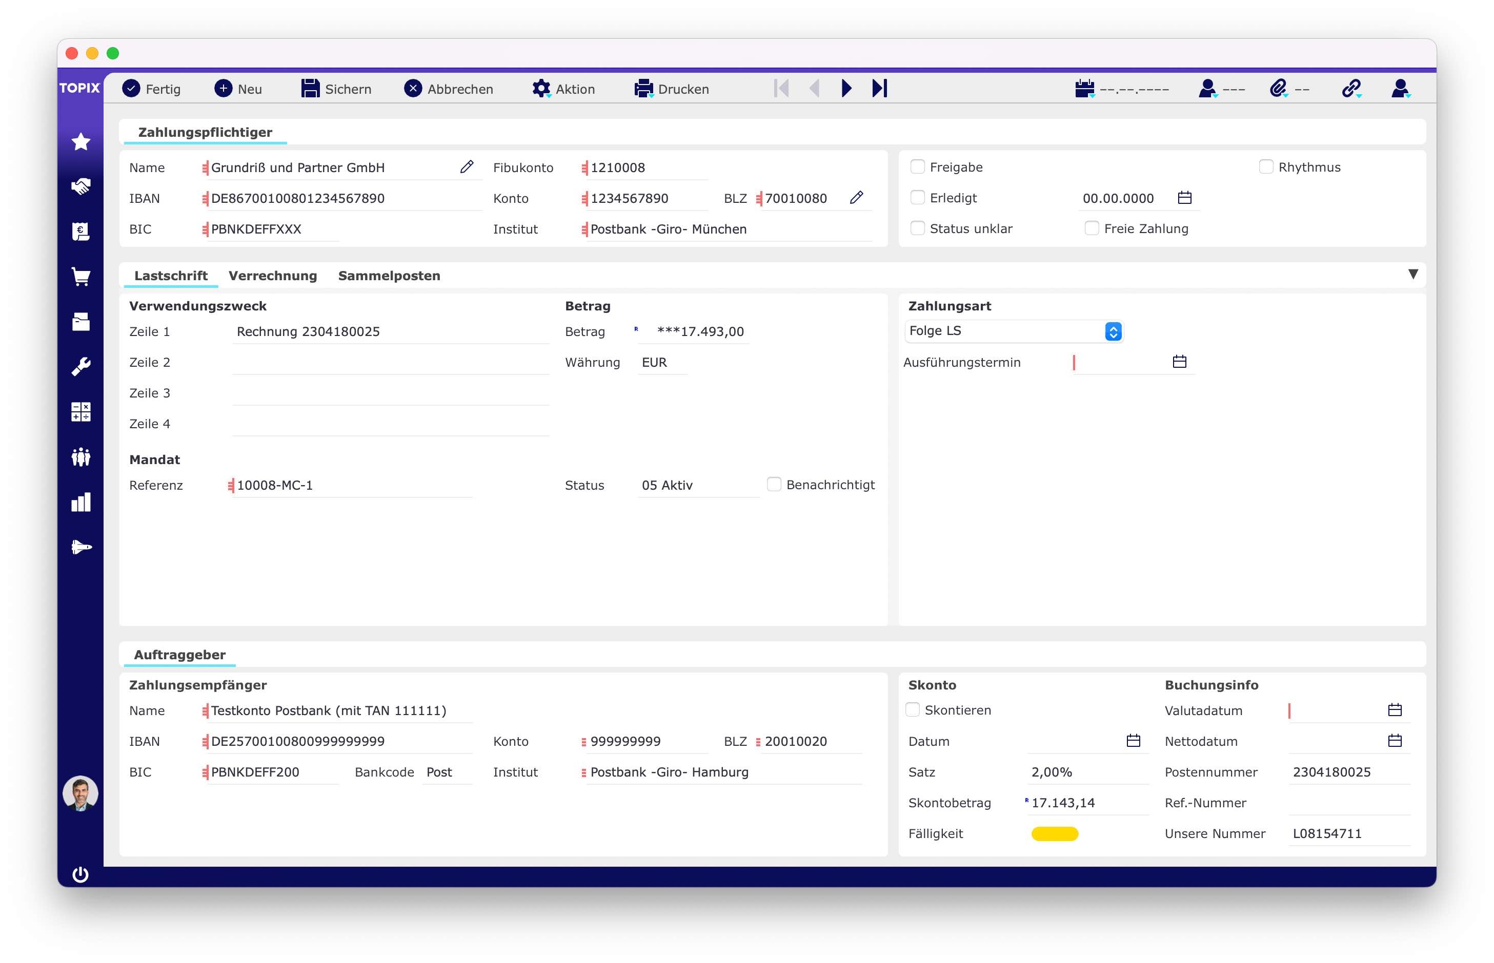
Task: Click the paperclip attachment icon
Action: (1278, 89)
